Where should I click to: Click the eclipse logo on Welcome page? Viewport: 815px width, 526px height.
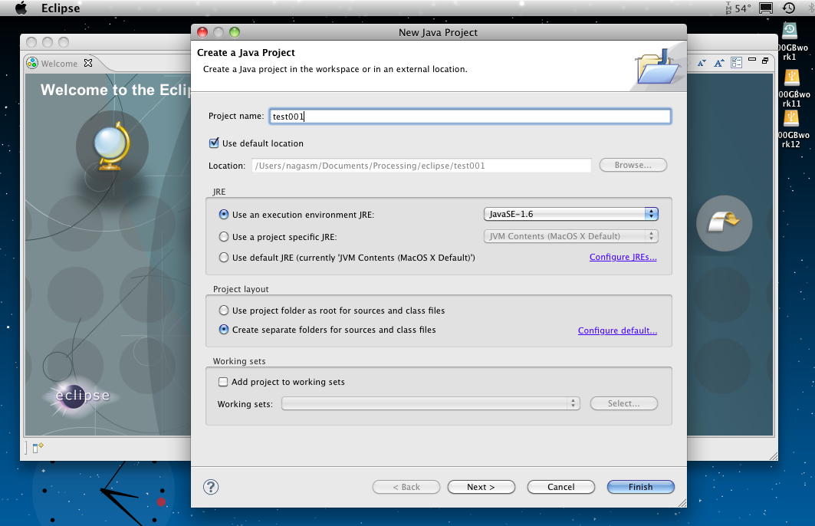pyautogui.click(x=82, y=396)
